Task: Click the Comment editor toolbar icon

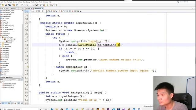Action: pos(78,11)
